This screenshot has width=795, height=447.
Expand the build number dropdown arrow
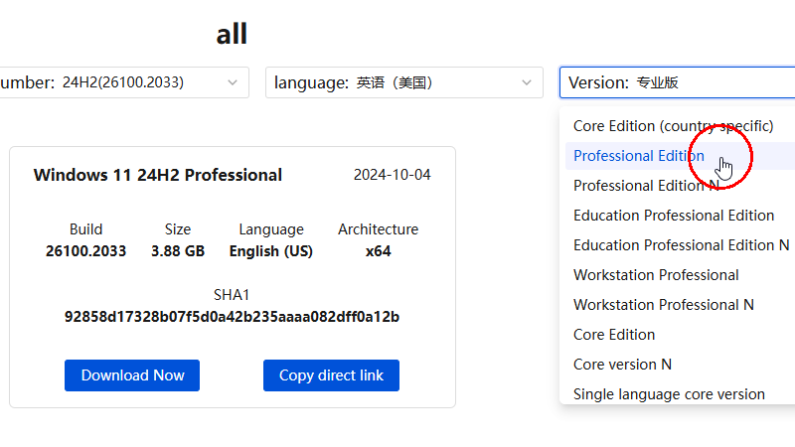coord(233,82)
